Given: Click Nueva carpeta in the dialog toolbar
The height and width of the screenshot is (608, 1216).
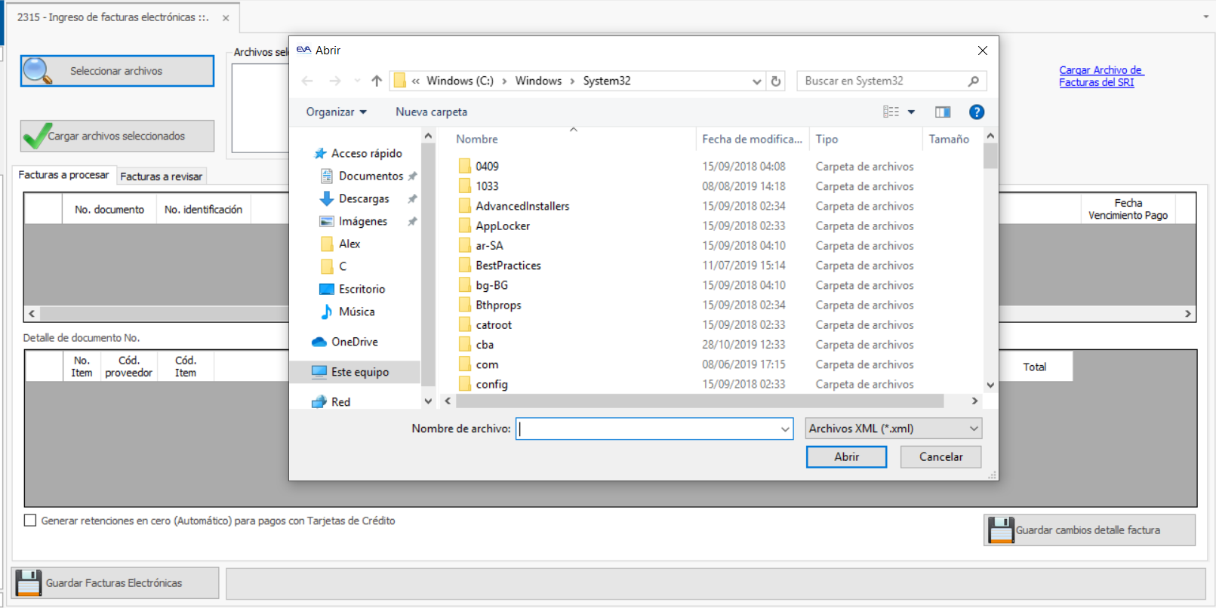Looking at the screenshot, I should pos(432,112).
